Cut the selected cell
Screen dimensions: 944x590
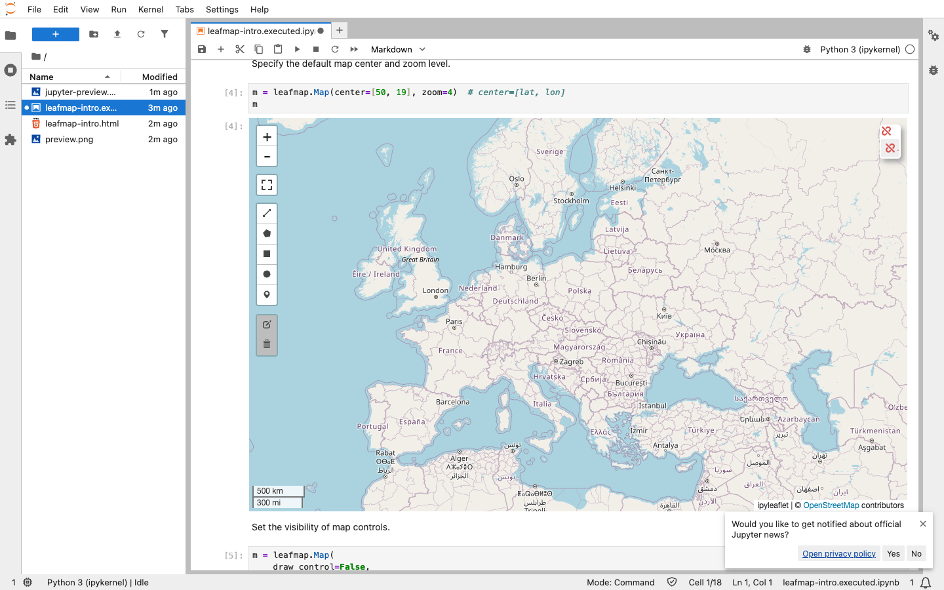click(x=240, y=49)
